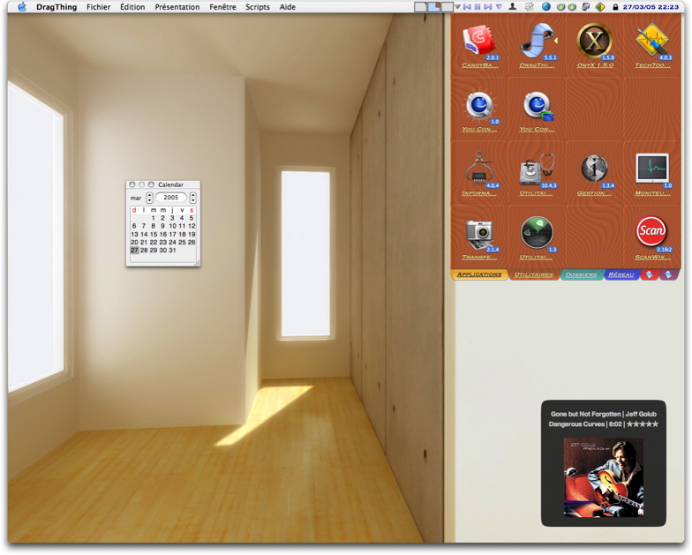Viewport: 692px width, 555px height.
Task: Open the Transfert d'images camera icon
Action: click(479, 232)
